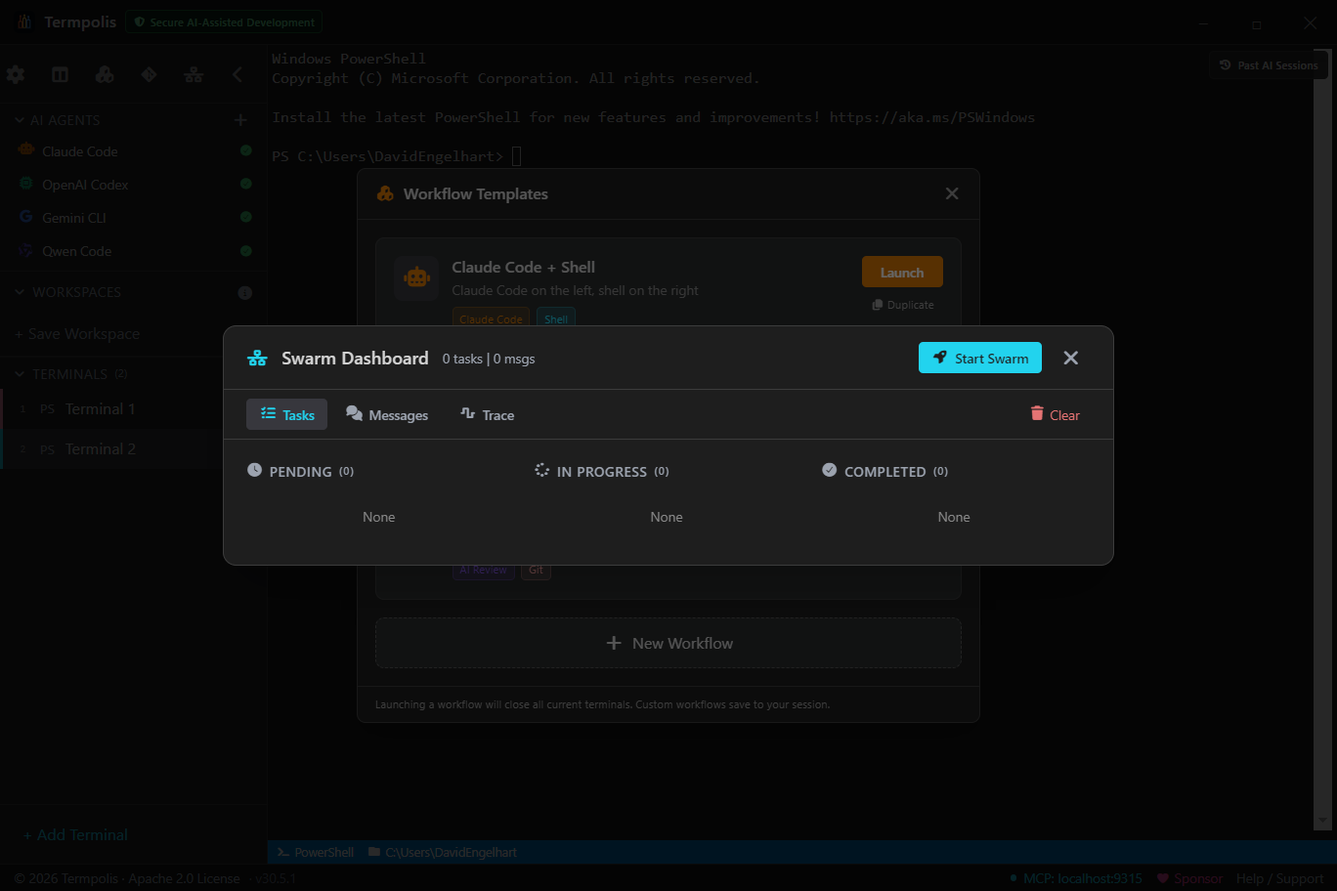Image resolution: width=1337 pixels, height=891 pixels.
Task: Click the terminal scrollbar down arrow
Action: tap(1323, 821)
